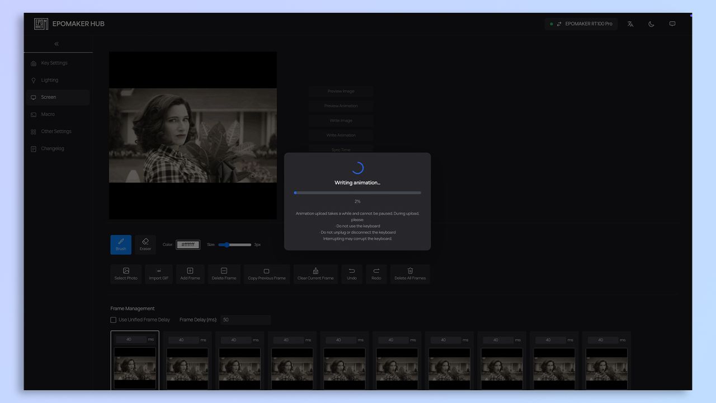Click Import GIF icon
The height and width of the screenshot is (403, 716).
point(159,271)
